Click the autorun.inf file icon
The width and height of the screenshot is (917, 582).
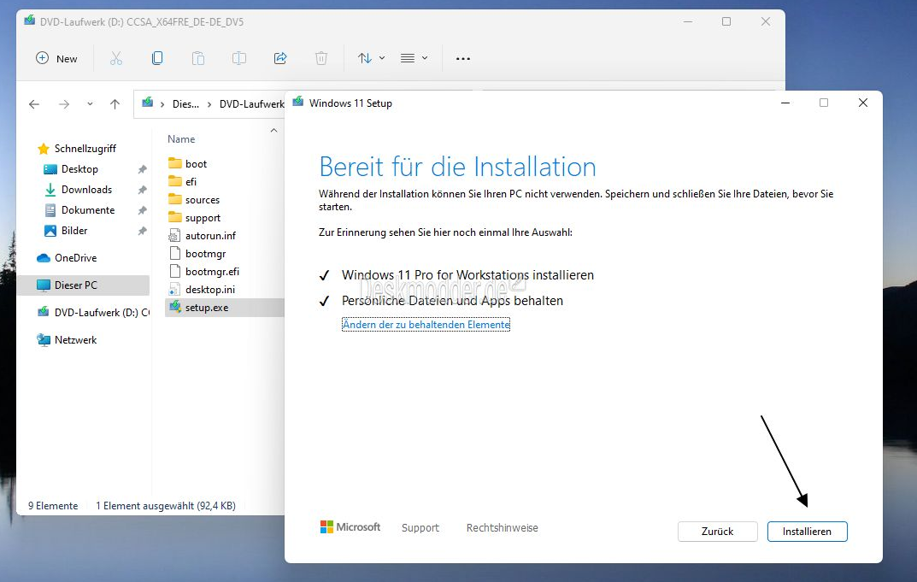tap(174, 236)
